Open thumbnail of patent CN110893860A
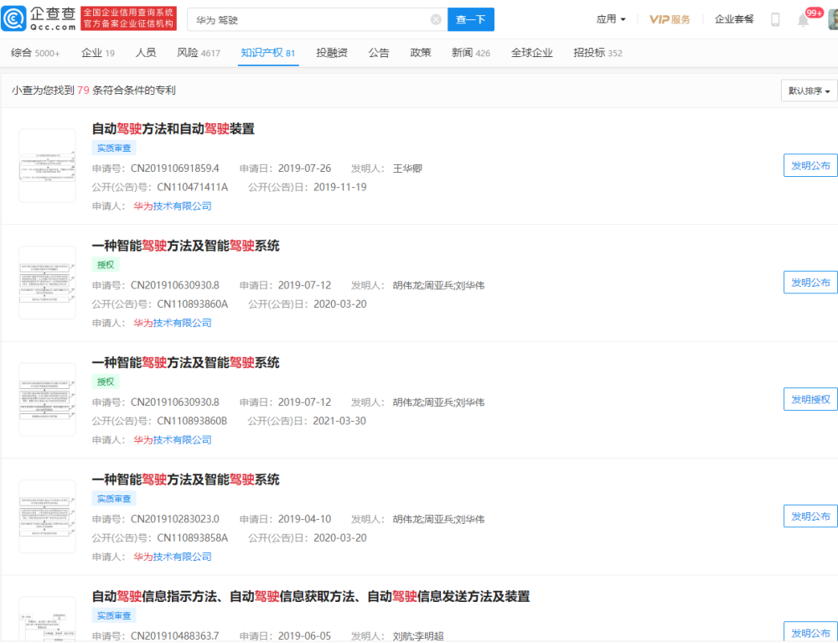This screenshot has width=838, height=643. pos(47,283)
